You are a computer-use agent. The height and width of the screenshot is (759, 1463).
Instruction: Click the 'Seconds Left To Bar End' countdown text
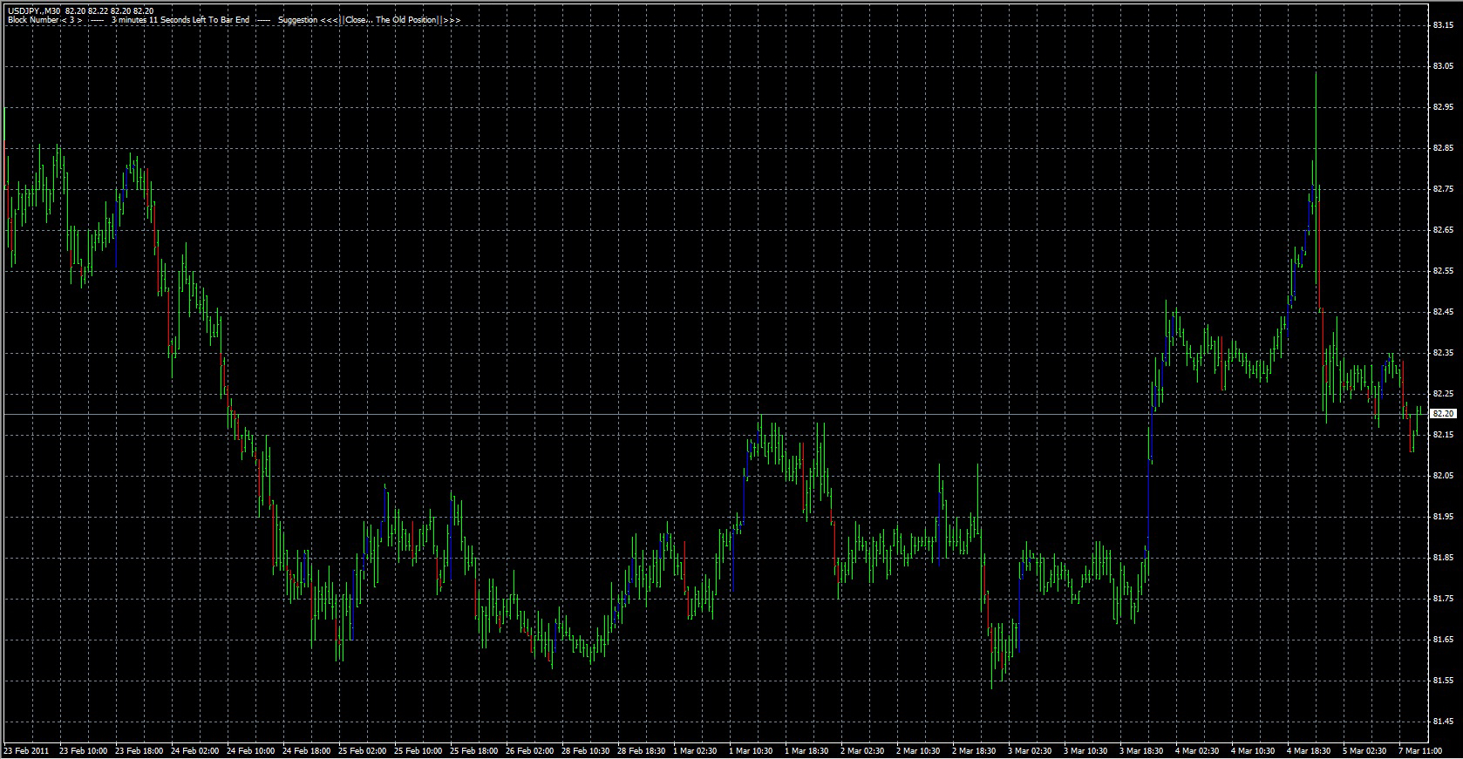coord(192,19)
